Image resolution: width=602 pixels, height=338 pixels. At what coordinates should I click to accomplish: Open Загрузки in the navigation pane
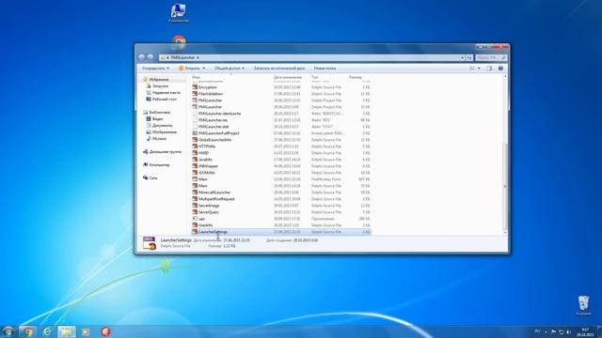160,85
